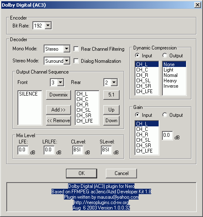Open the Front channel count dropdown
This screenshot has width=203, height=217.
tap(61, 82)
